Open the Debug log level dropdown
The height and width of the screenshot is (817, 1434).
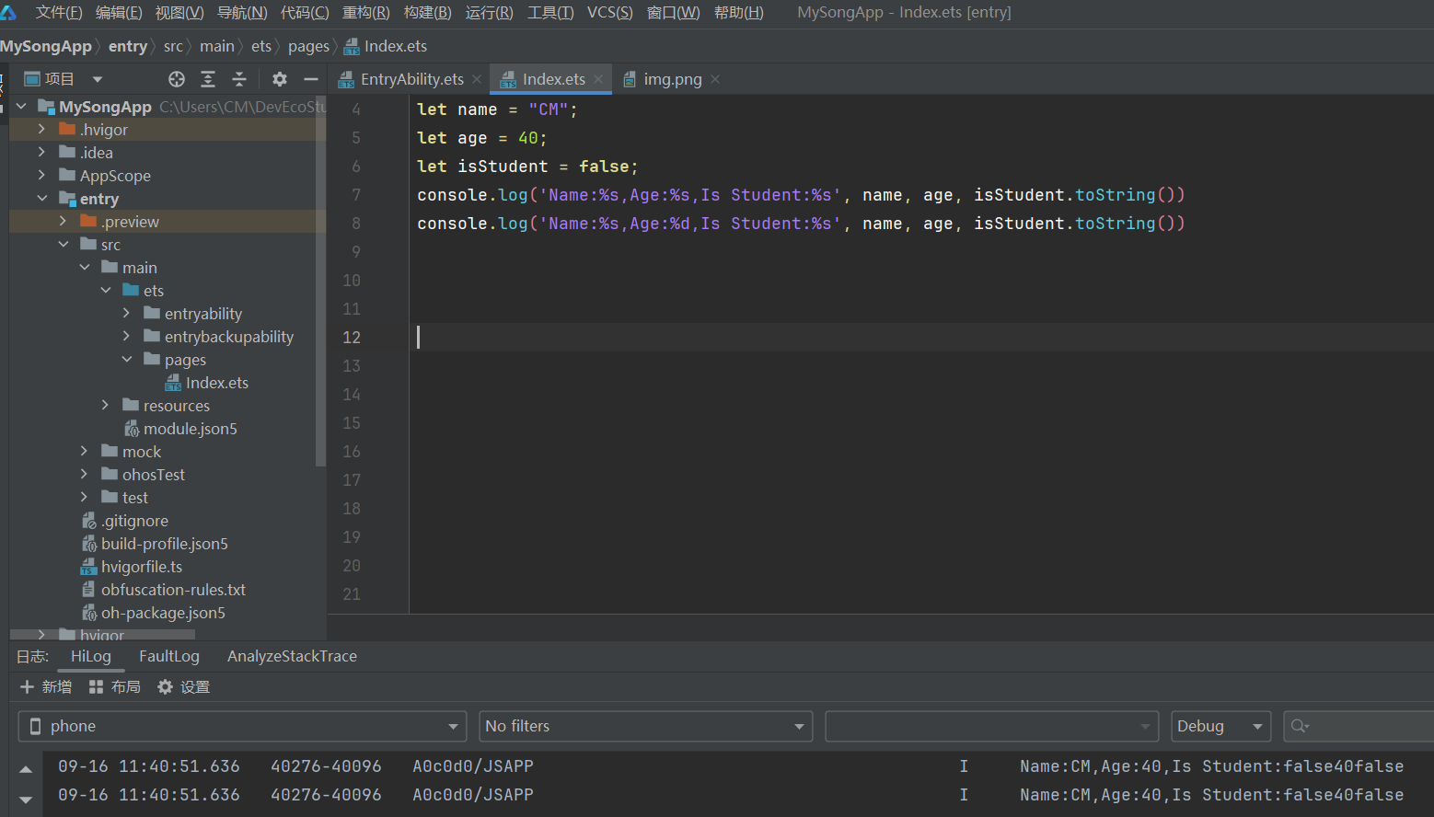pyautogui.click(x=1220, y=726)
